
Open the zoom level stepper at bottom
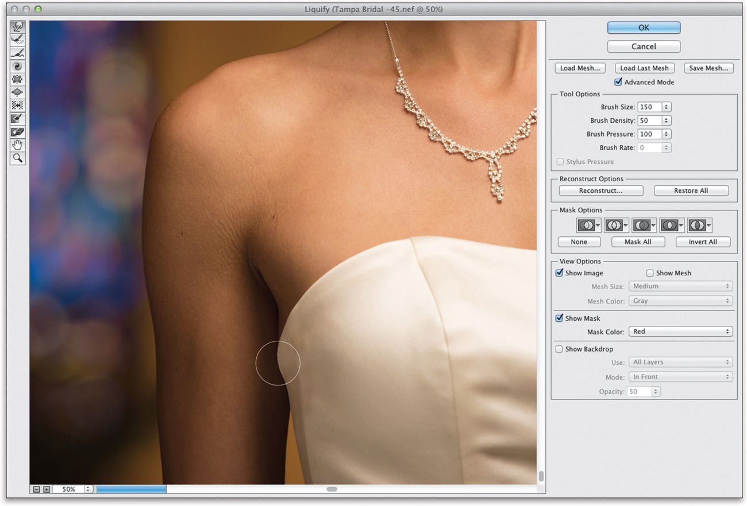point(88,489)
